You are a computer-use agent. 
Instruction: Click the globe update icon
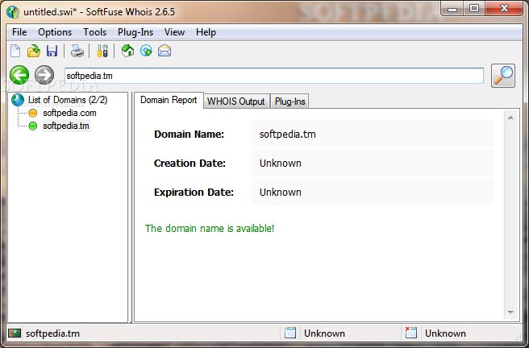click(146, 51)
